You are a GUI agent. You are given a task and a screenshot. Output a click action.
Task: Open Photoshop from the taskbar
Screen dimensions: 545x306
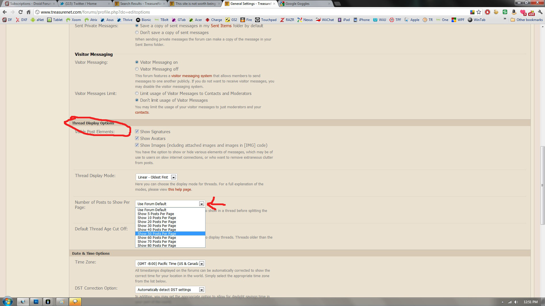click(x=36, y=302)
